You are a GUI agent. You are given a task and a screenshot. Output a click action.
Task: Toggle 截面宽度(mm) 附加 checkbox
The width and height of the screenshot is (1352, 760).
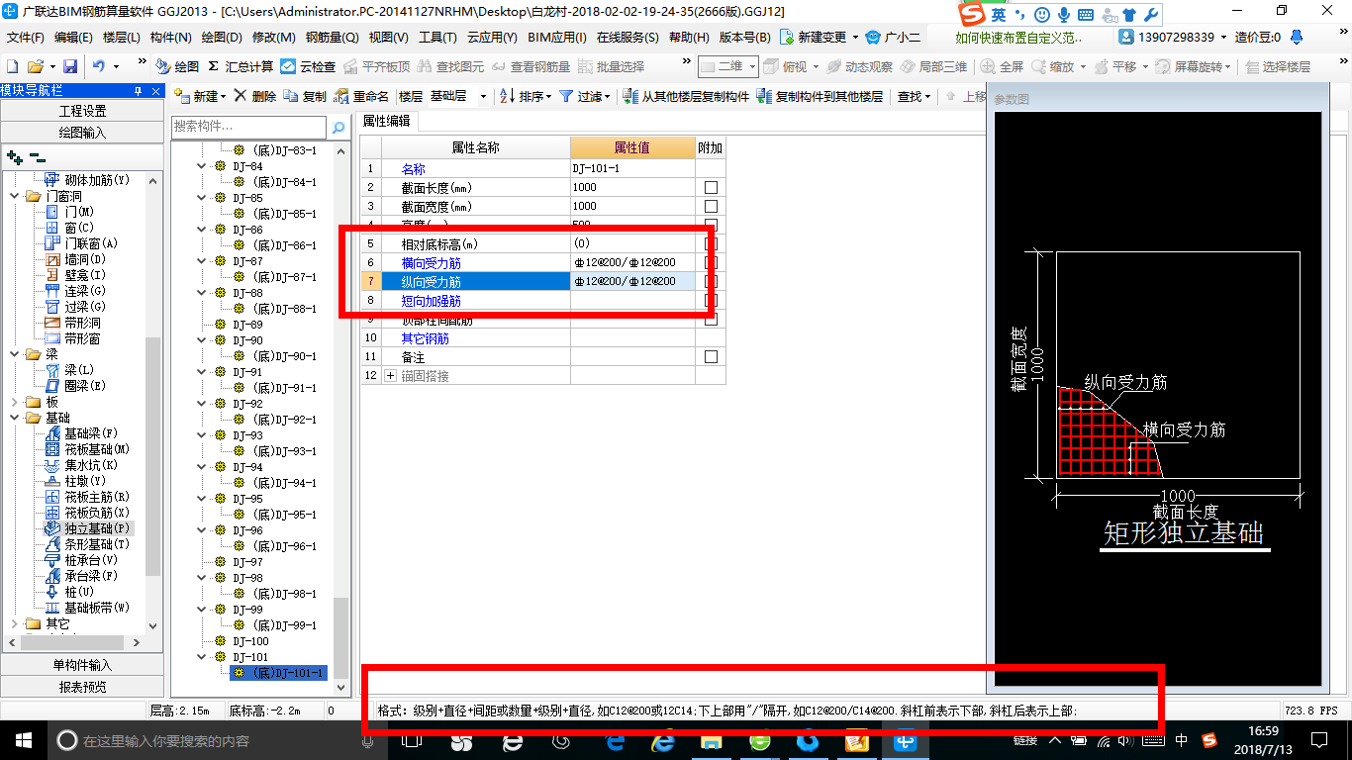(x=710, y=206)
